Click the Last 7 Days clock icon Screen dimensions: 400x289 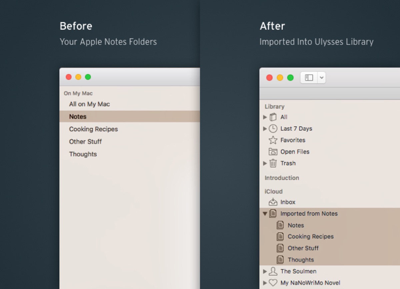coord(273,128)
